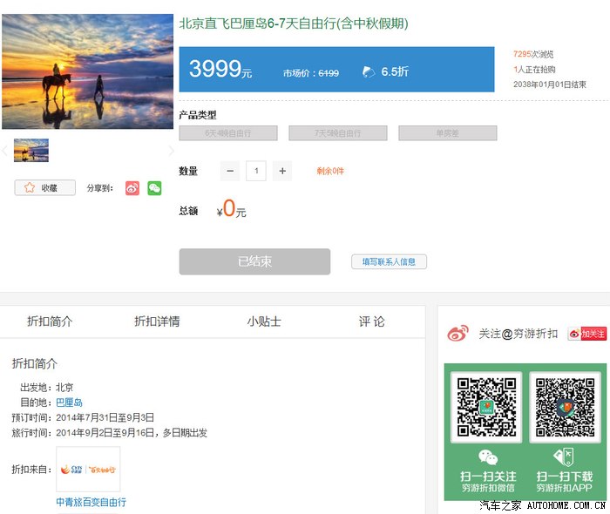This screenshot has width=610, height=514.
Task: Click the app download QR code
Action: (x=564, y=407)
